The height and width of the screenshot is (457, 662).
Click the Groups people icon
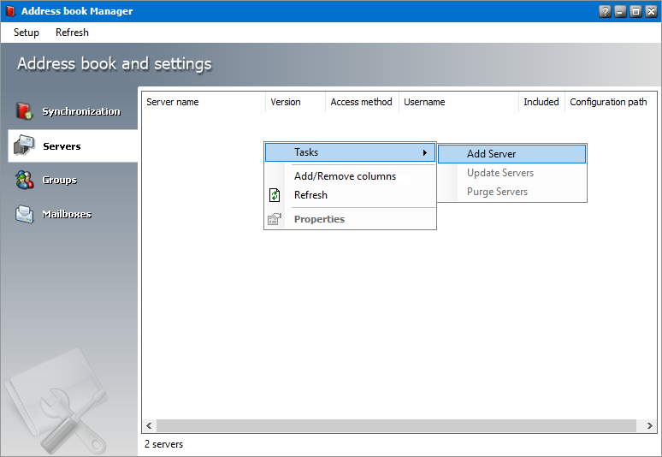click(x=25, y=180)
